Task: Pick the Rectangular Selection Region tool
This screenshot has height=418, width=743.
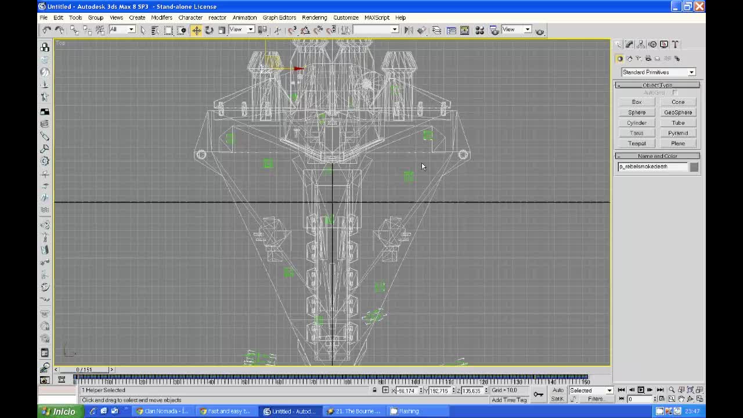Action: click(x=168, y=30)
